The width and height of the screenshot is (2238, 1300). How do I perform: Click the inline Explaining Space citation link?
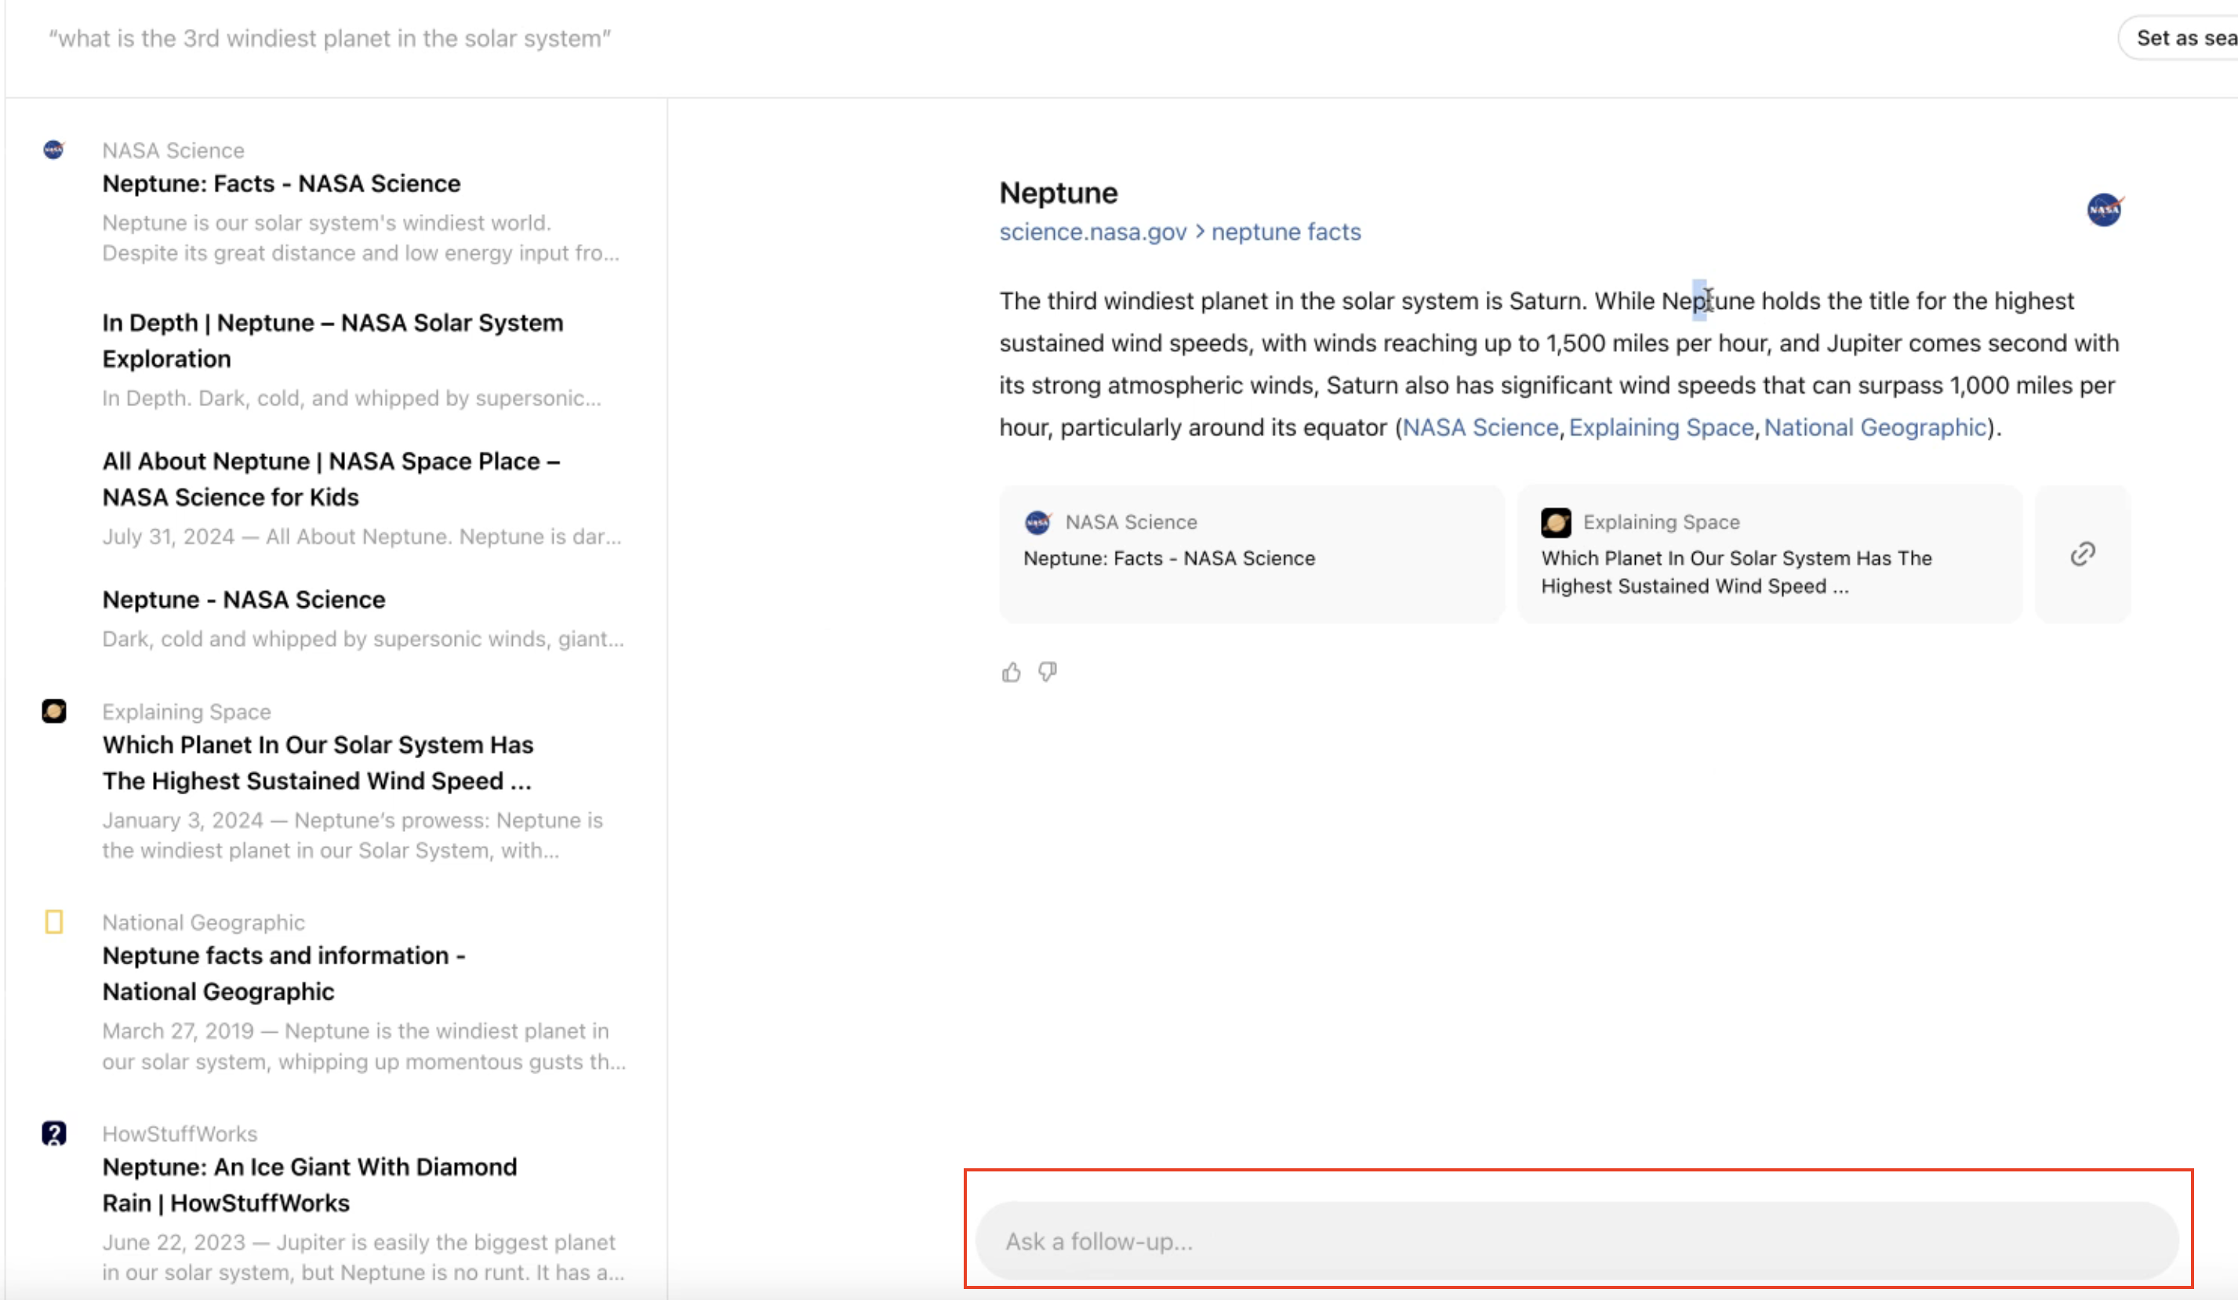click(1661, 428)
